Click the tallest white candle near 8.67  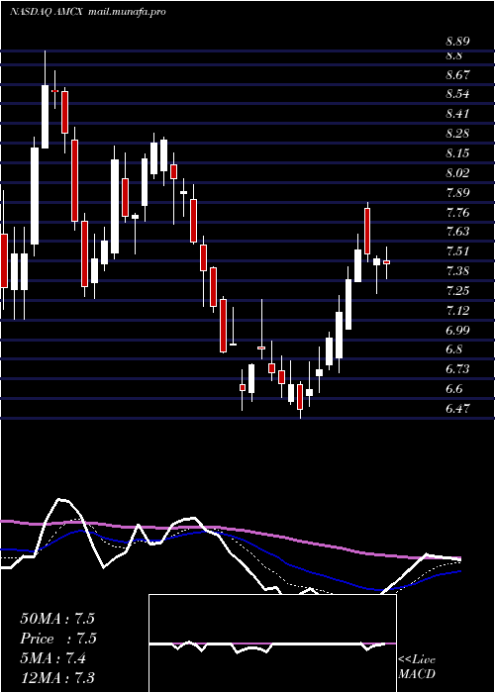coord(46,116)
